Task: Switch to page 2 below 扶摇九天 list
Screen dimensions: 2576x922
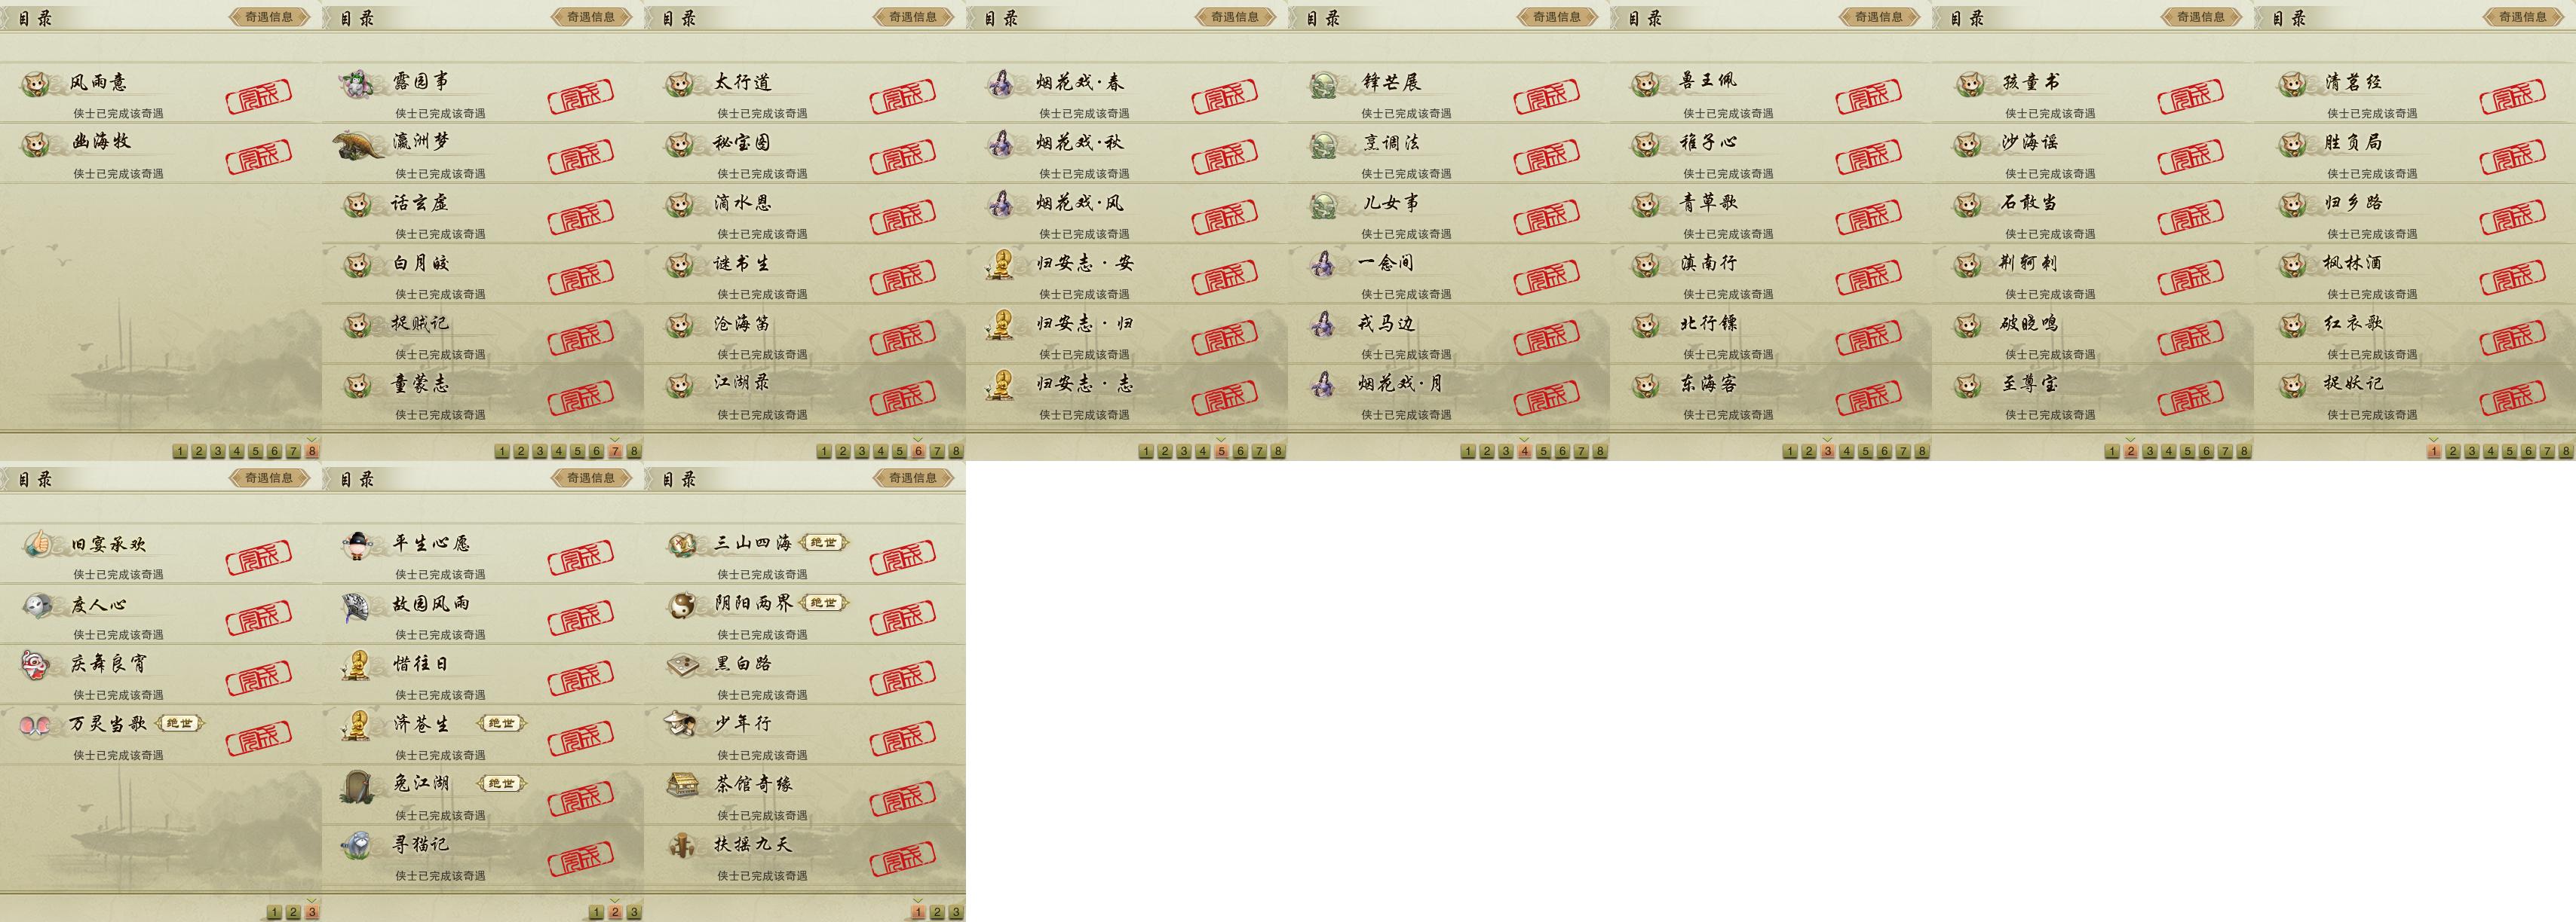Action: (937, 912)
